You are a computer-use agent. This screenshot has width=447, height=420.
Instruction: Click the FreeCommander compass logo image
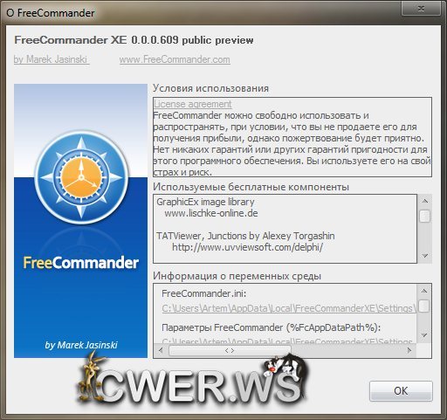[x=81, y=177]
